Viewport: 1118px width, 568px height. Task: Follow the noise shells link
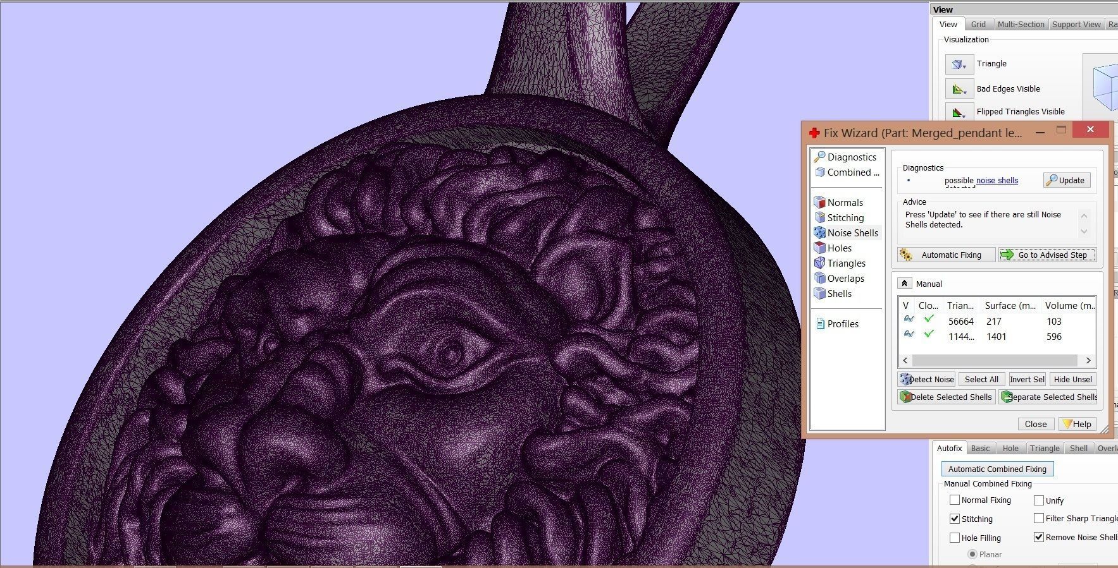(997, 181)
